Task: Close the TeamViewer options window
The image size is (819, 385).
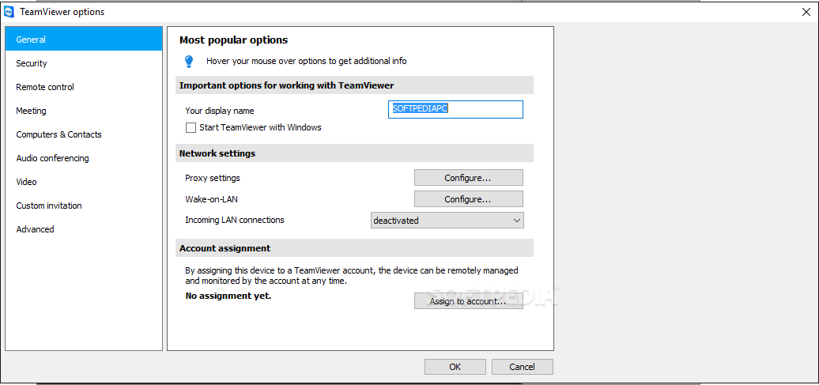Action: click(806, 12)
